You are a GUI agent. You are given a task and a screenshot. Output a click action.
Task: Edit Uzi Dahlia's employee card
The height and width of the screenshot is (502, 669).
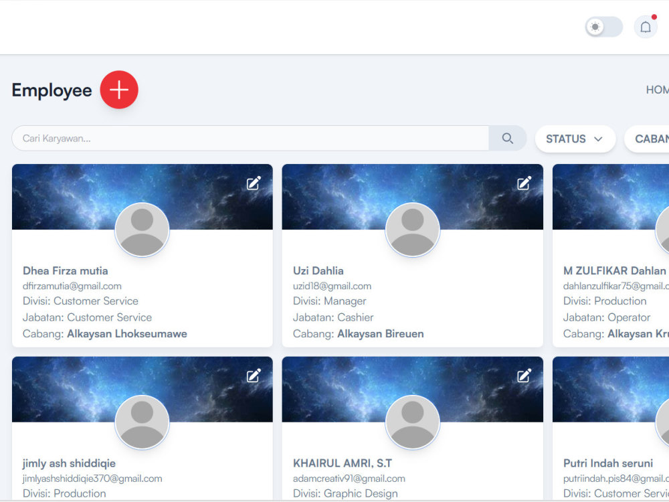[524, 183]
